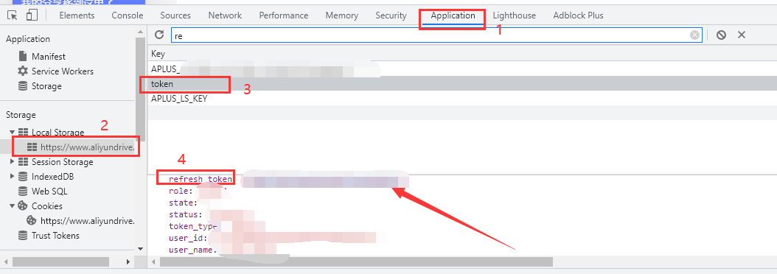
Task: Switch to the Lighthouse tab
Action: click(x=514, y=15)
